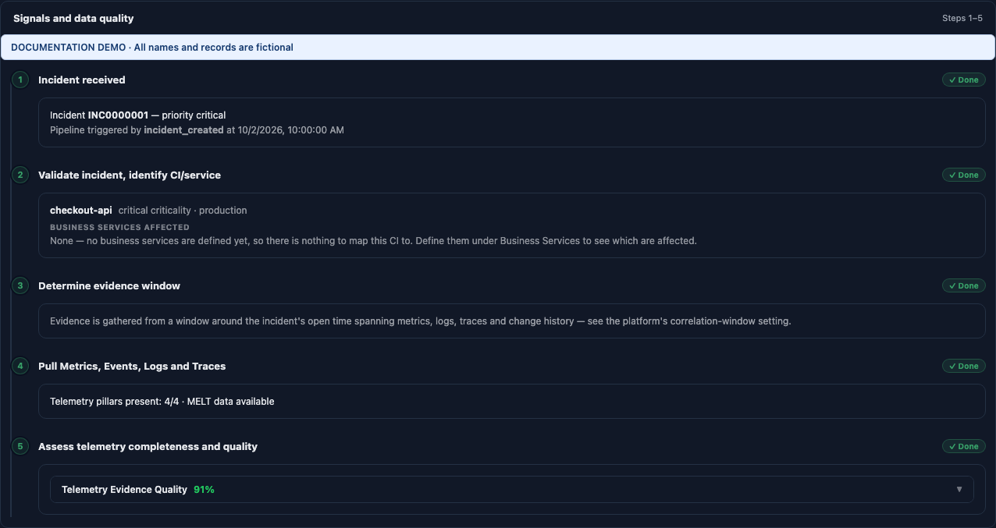Click the 'BUSINESS SERVICES AFFECTED' label
This screenshot has width=996, height=528.
119,227
